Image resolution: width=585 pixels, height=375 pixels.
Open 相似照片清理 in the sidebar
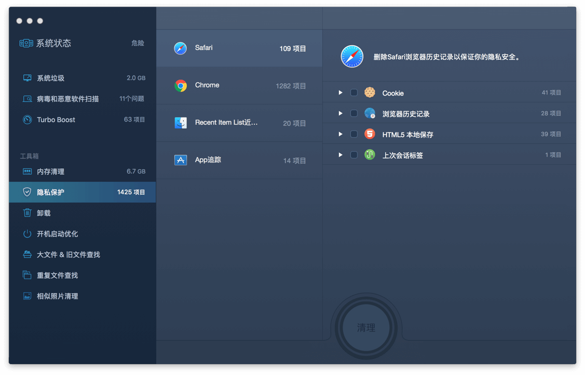[x=57, y=296]
